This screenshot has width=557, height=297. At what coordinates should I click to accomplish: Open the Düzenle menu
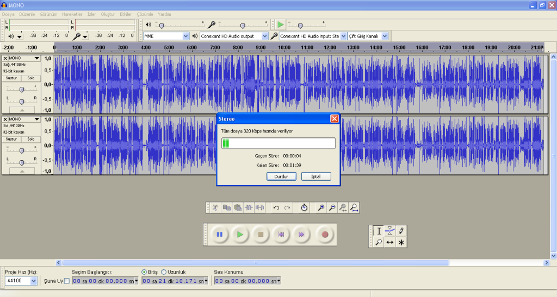point(27,15)
